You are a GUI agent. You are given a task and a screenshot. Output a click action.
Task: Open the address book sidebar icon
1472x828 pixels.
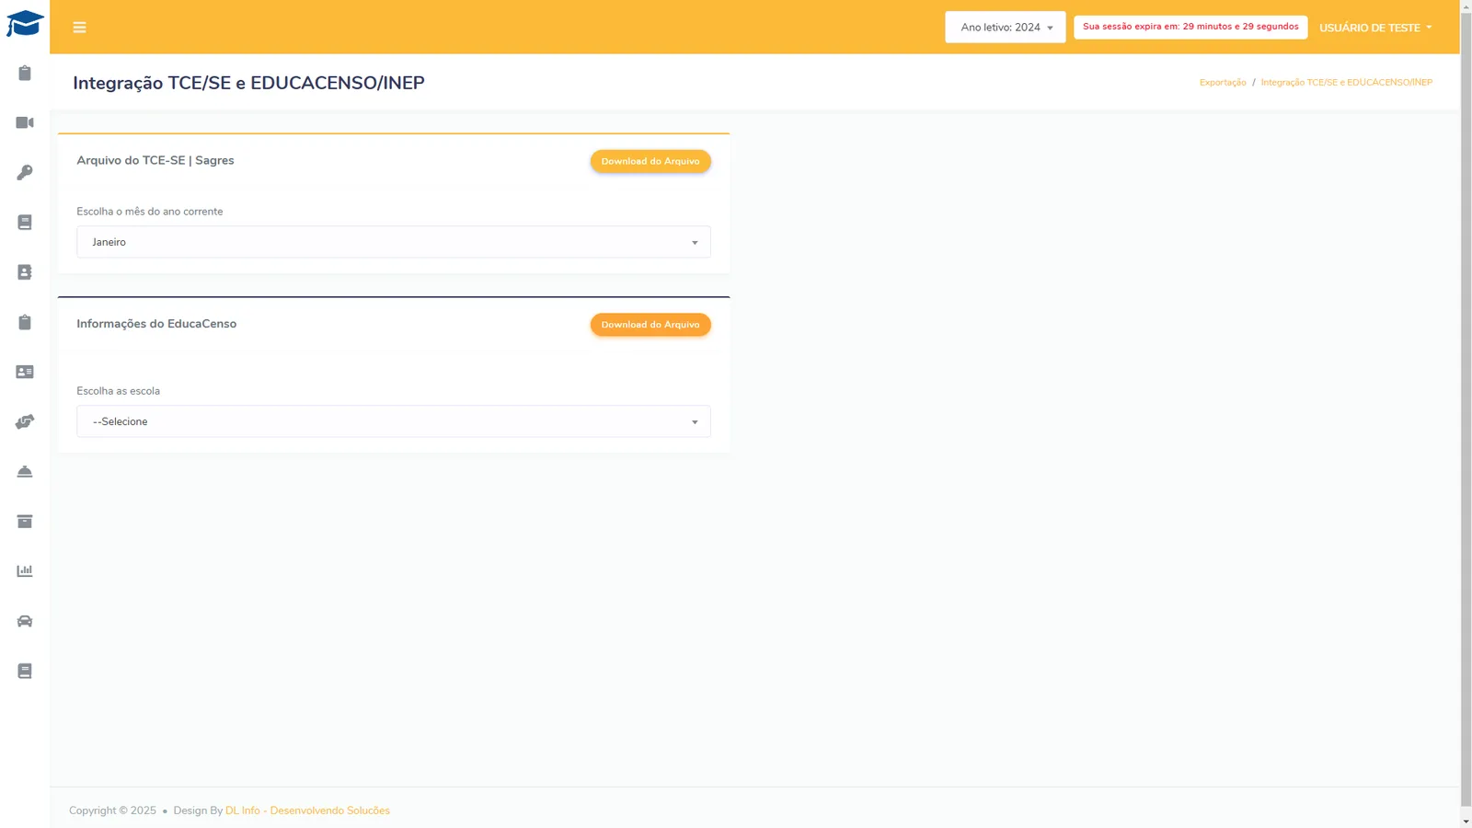[25, 272]
